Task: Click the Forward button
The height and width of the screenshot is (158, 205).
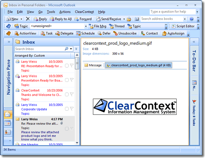Action: click(x=83, y=19)
